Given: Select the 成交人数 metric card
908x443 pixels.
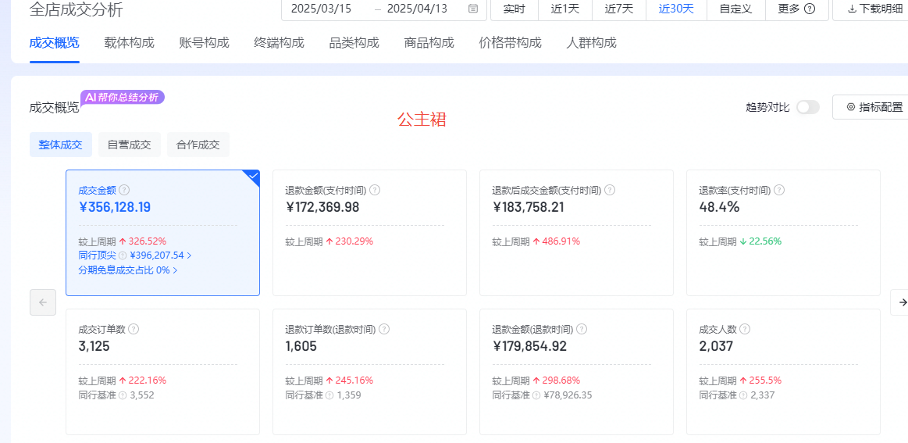Looking at the screenshot, I should [783, 372].
